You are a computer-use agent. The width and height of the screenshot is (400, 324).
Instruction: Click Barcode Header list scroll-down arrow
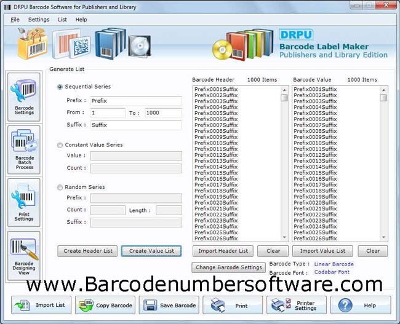point(284,237)
